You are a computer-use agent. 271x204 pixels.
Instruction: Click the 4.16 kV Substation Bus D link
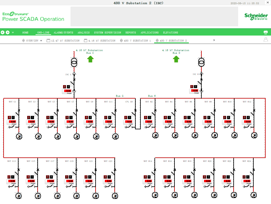click(x=176, y=51)
